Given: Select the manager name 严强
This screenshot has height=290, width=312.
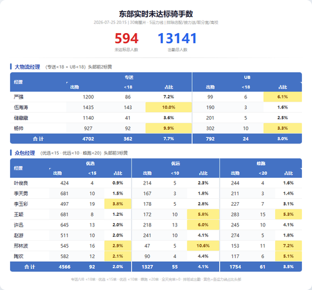Looking at the screenshot, I should (19, 97).
